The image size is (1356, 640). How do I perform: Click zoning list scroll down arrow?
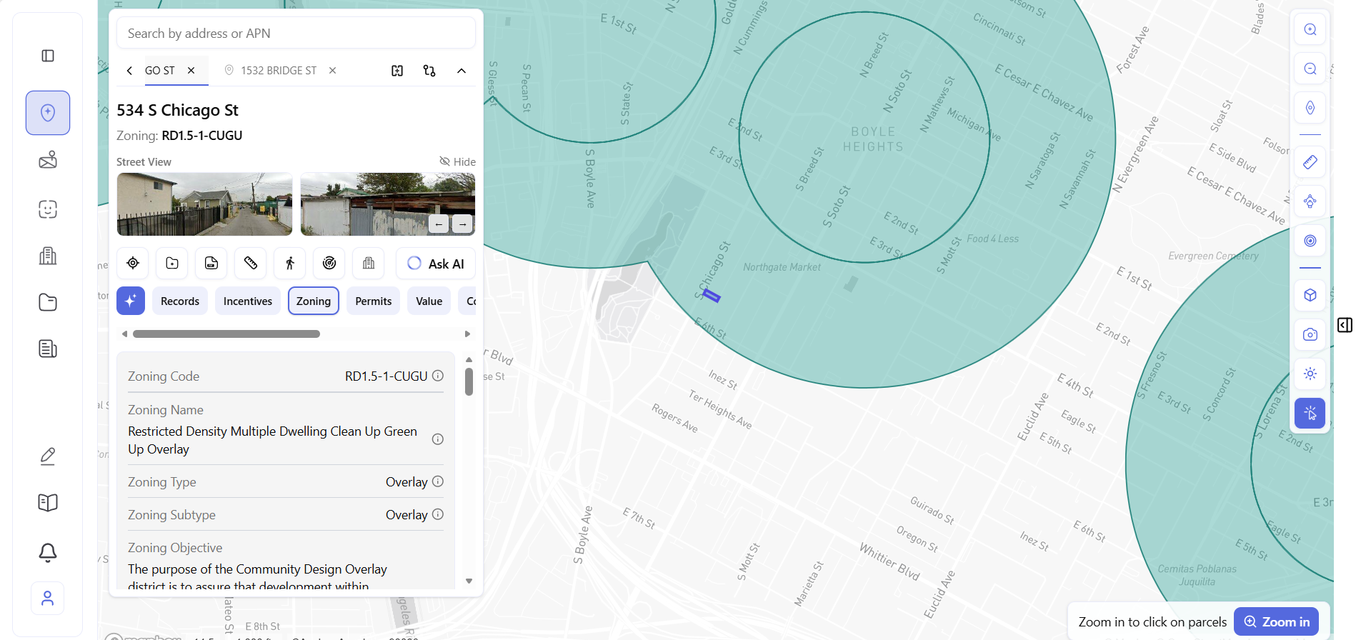(x=469, y=581)
